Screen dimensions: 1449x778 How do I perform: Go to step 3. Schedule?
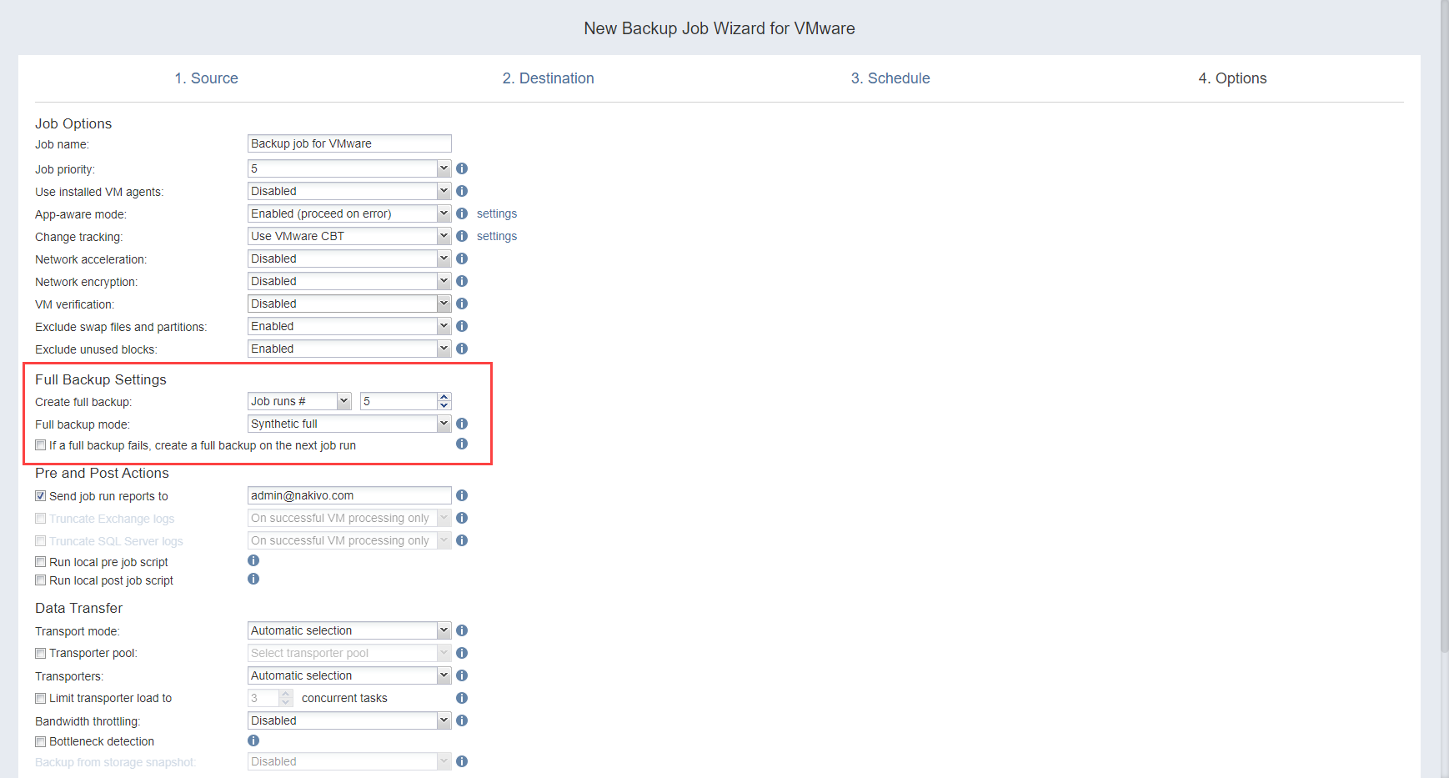pos(890,78)
